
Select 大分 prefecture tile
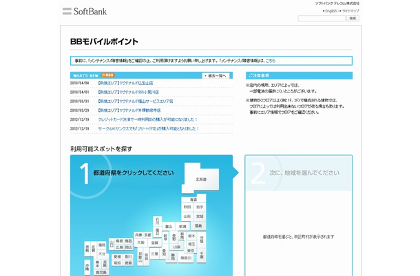point(102,254)
